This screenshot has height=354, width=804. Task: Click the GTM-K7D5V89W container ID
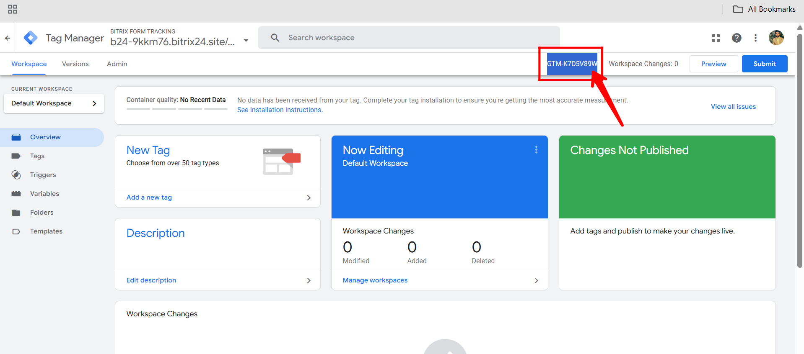(x=572, y=64)
